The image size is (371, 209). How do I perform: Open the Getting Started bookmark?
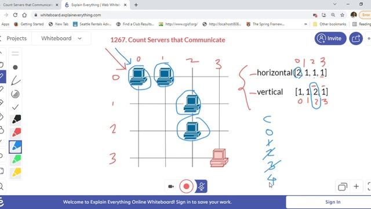pyautogui.click(x=29, y=24)
